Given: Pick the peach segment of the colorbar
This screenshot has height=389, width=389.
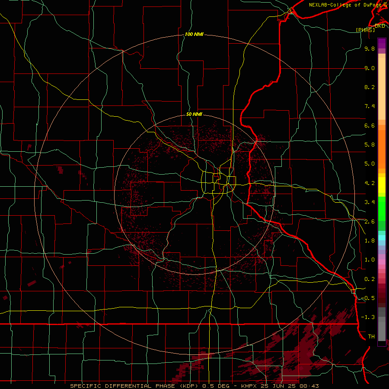Looking at the screenshot, I should pos(382,89).
